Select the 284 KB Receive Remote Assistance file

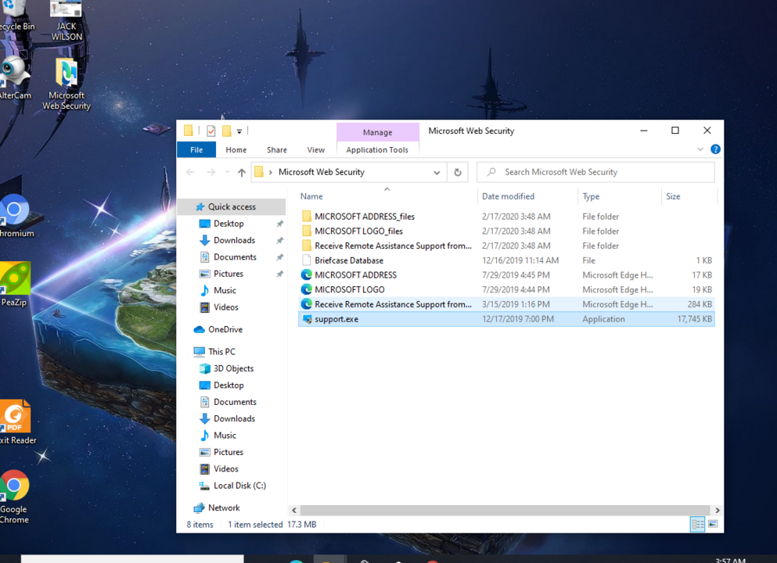coord(506,304)
